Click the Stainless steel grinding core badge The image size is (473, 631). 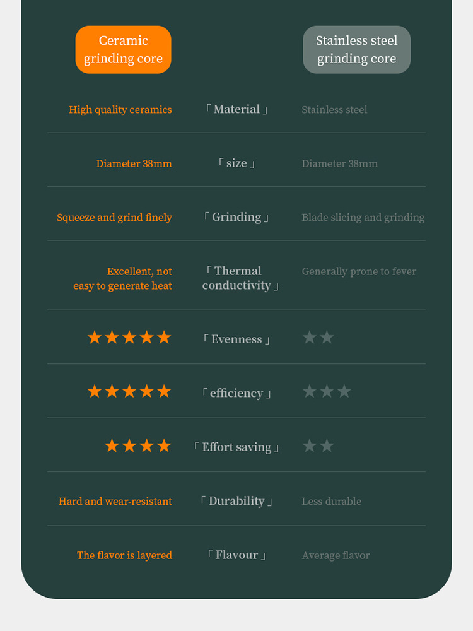(x=356, y=50)
